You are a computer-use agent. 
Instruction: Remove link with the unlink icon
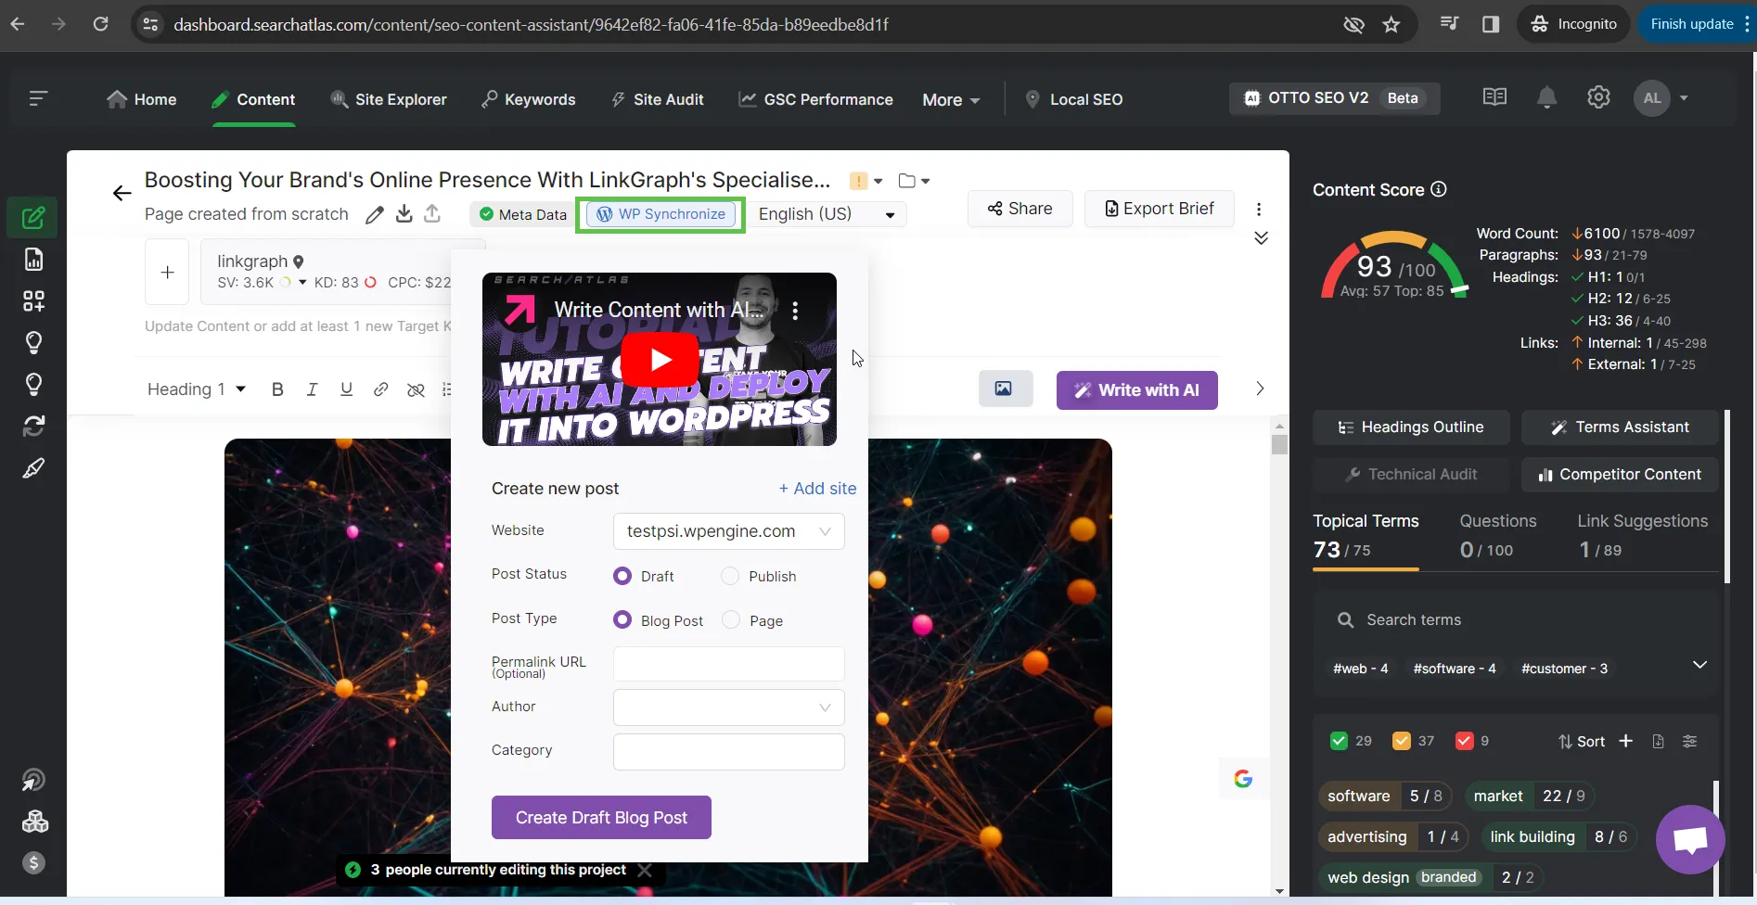[x=416, y=390]
